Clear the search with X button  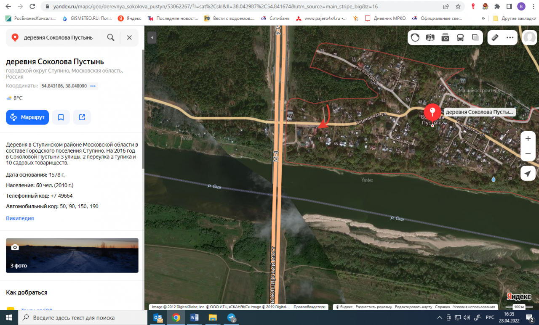coord(129,37)
